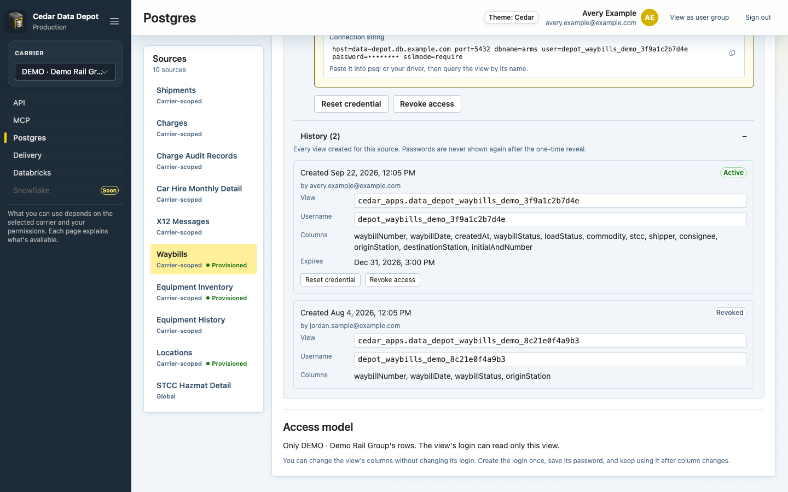Click the View field ending in 3f9a1c2b7d4e

pos(551,201)
